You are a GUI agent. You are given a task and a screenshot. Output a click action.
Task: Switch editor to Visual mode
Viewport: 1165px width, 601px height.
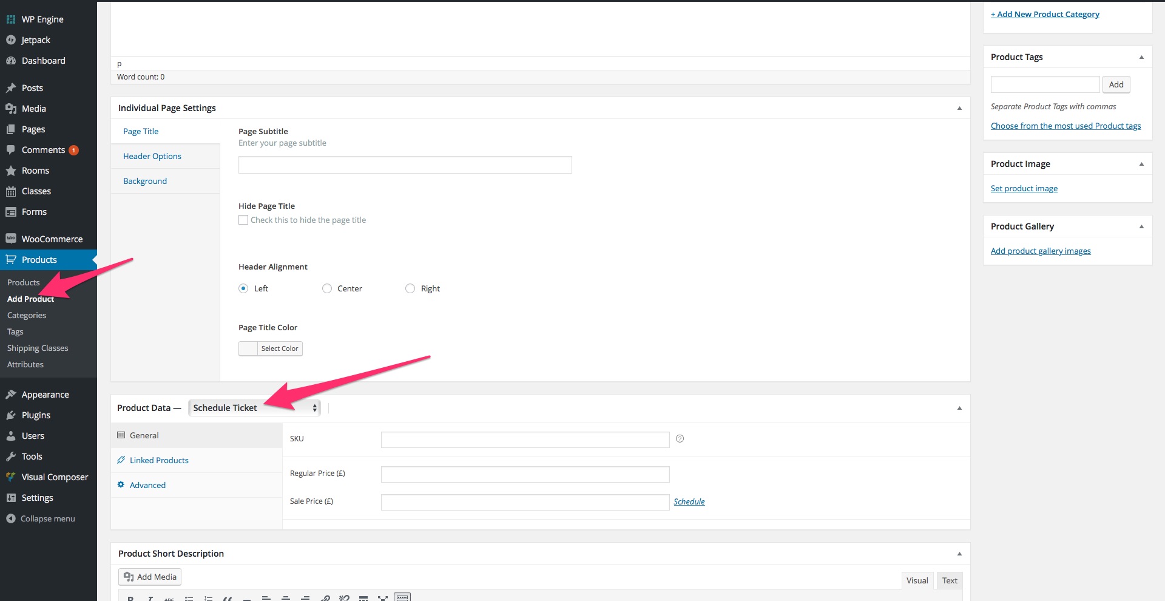tap(917, 580)
